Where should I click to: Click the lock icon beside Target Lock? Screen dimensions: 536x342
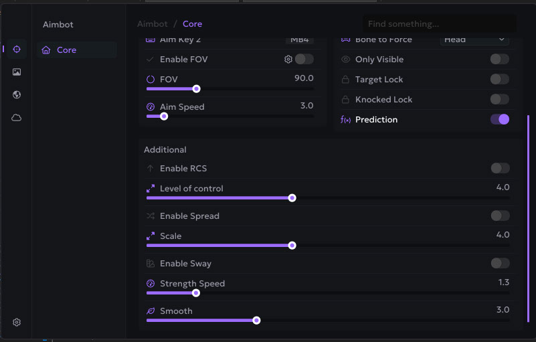pyautogui.click(x=346, y=80)
